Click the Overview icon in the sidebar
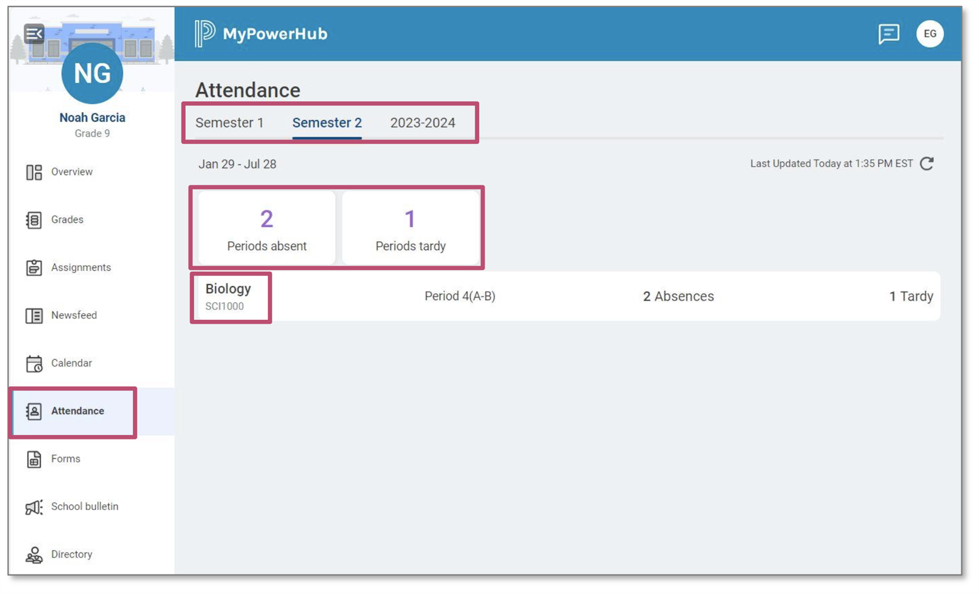 coord(34,172)
